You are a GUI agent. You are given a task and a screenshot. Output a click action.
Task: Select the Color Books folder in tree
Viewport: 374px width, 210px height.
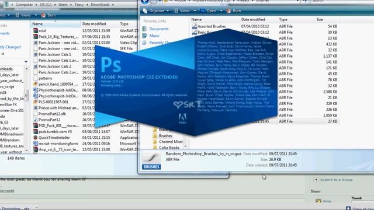[169, 148]
